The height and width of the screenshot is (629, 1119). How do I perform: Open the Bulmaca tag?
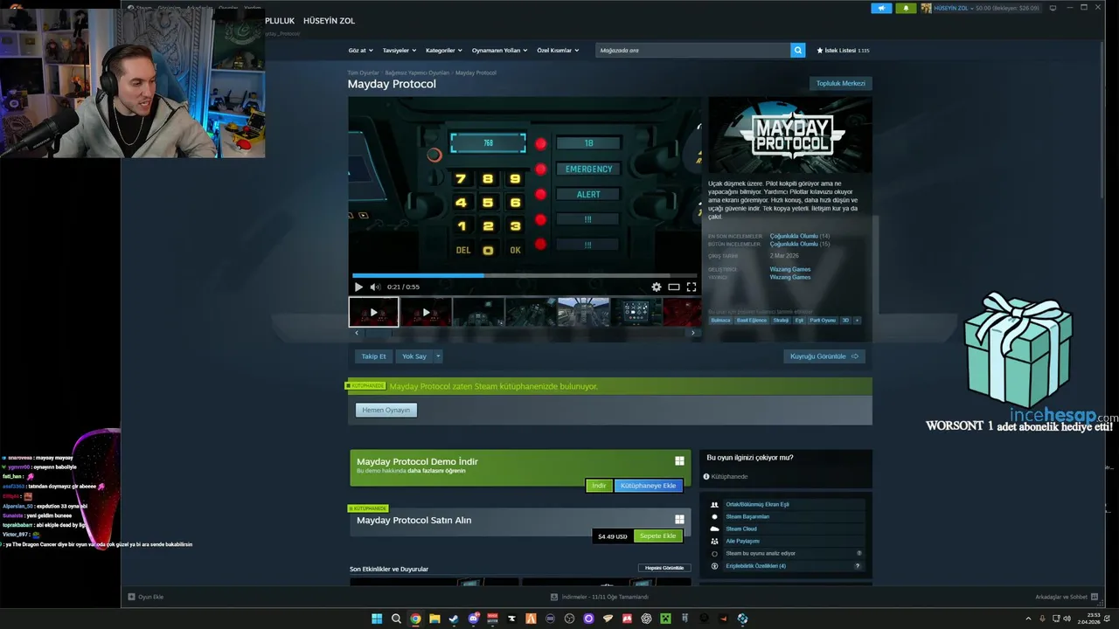point(720,321)
